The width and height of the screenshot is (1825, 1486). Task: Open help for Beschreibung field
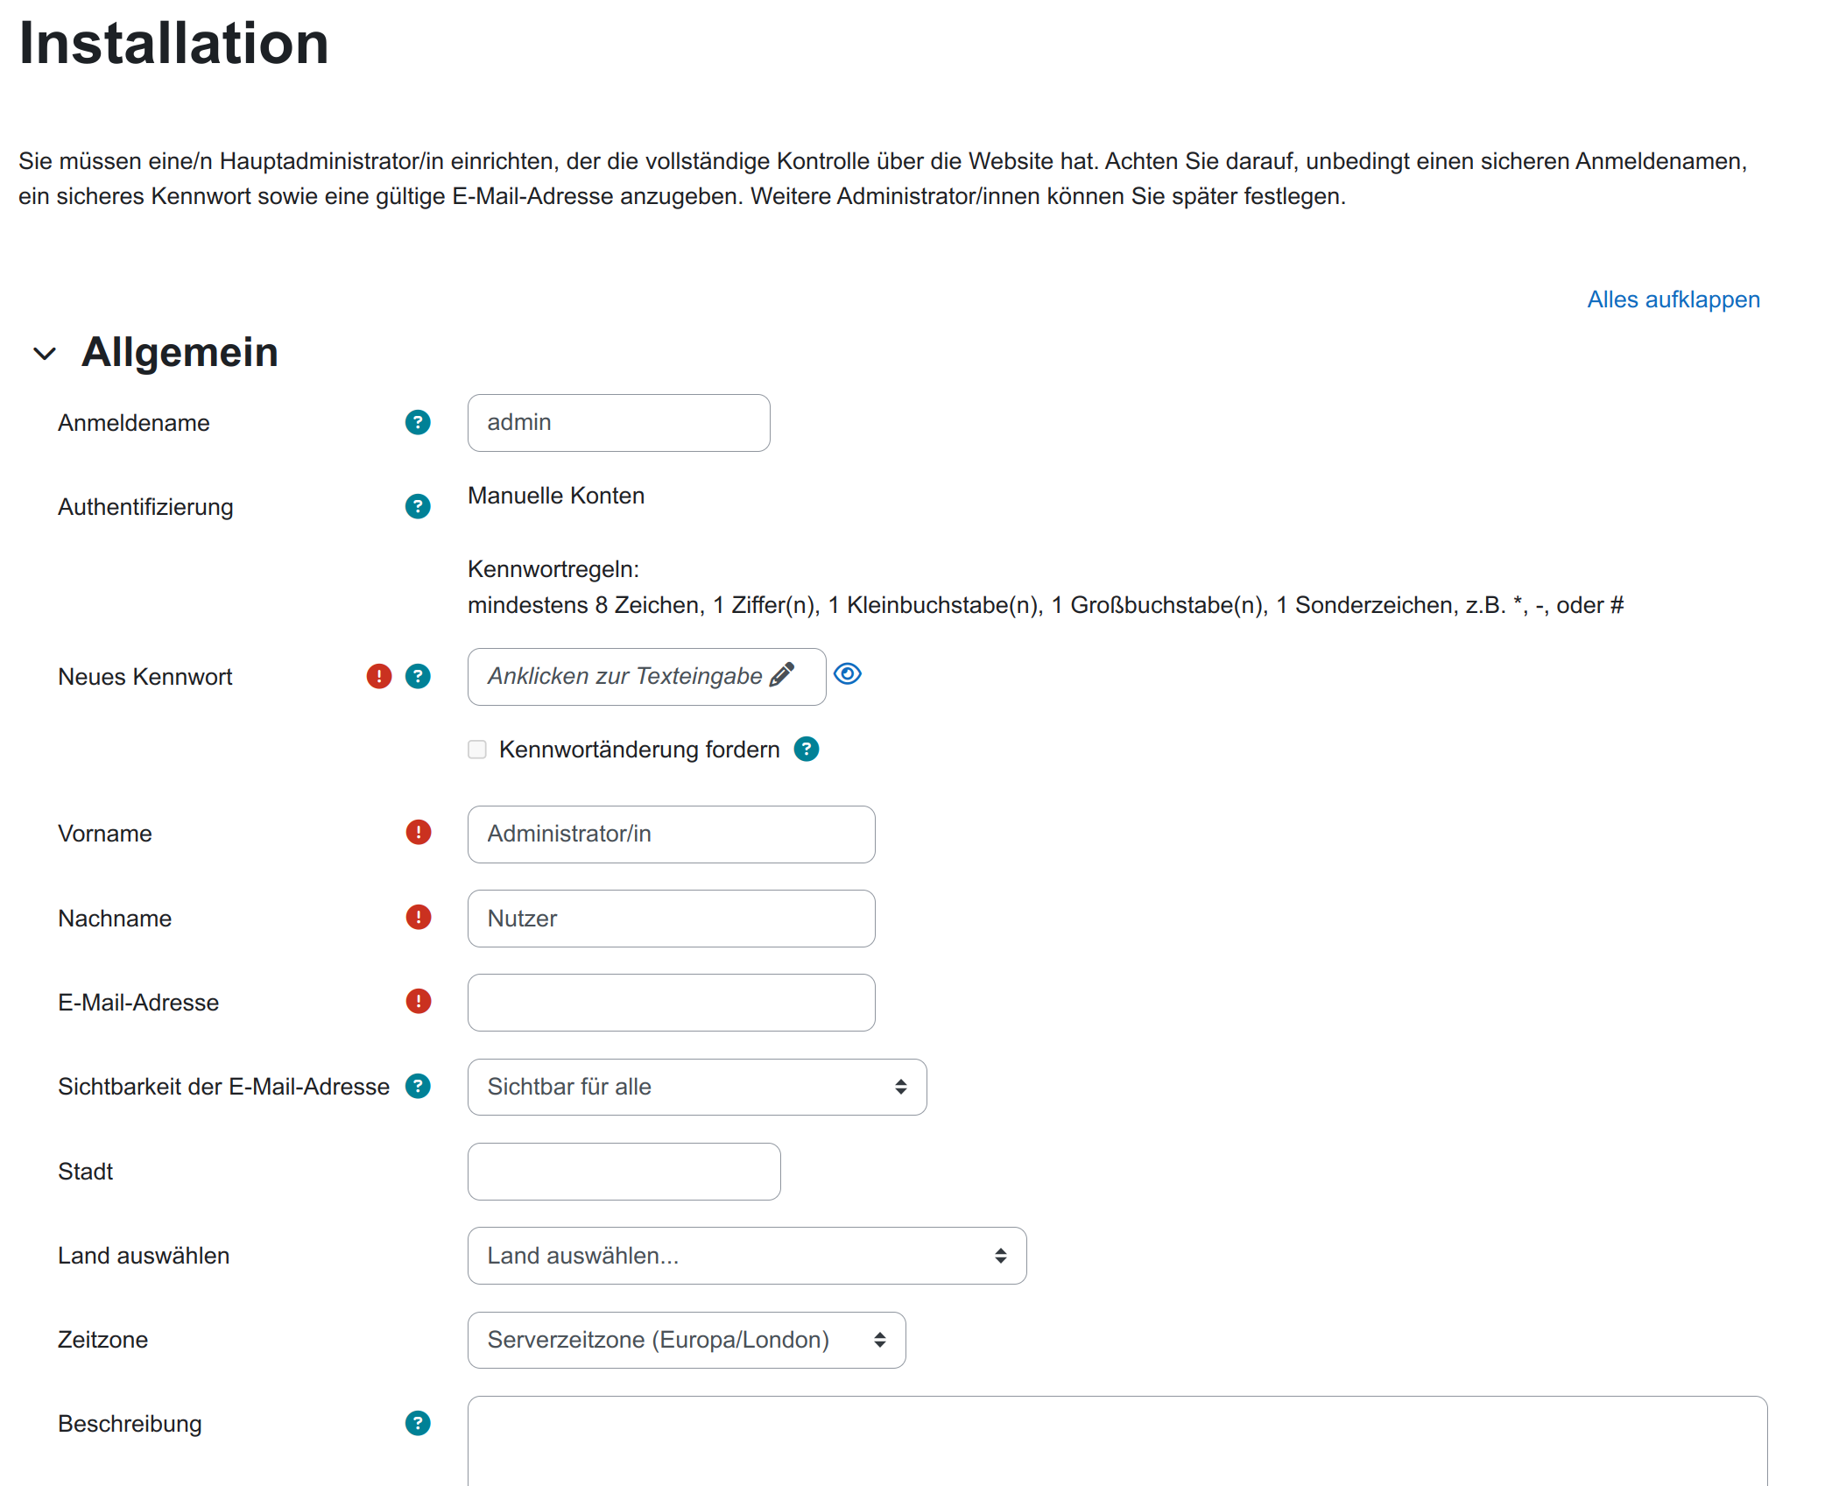(x=418, y=1424)
